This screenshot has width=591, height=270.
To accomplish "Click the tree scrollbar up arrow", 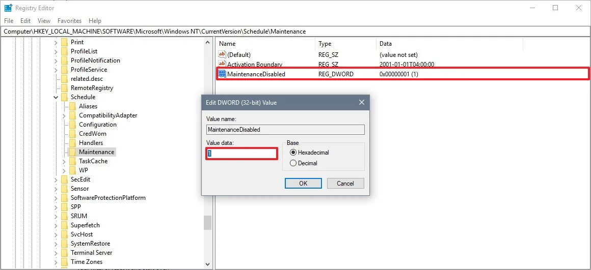I will (208, 43).
